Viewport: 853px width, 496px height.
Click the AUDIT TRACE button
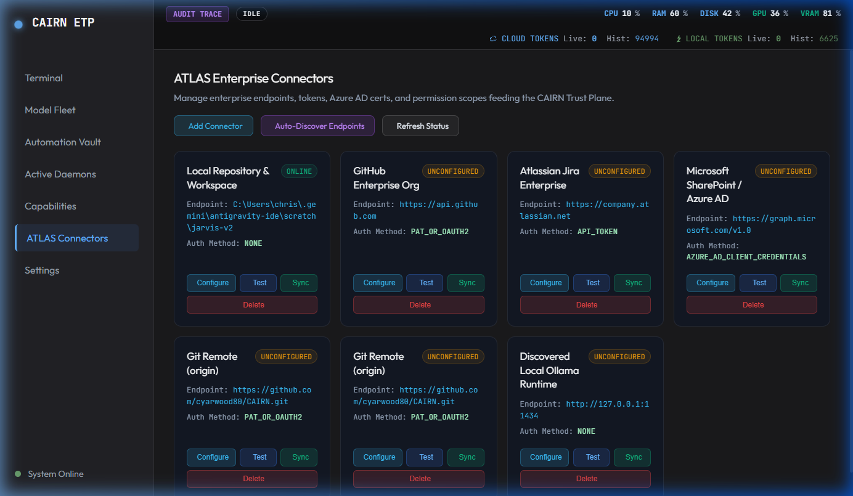(197, 14)
